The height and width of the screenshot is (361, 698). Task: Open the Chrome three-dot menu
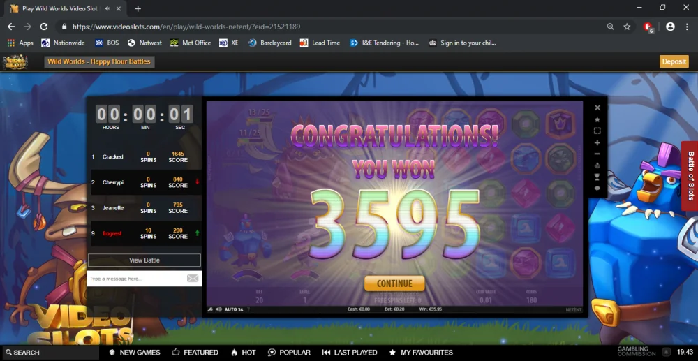(687, 27)
